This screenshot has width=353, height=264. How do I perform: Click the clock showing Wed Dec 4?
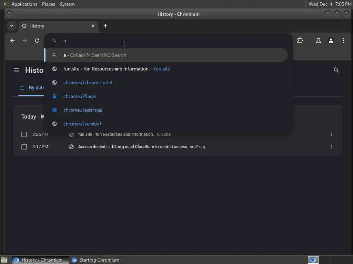(330, 4)
